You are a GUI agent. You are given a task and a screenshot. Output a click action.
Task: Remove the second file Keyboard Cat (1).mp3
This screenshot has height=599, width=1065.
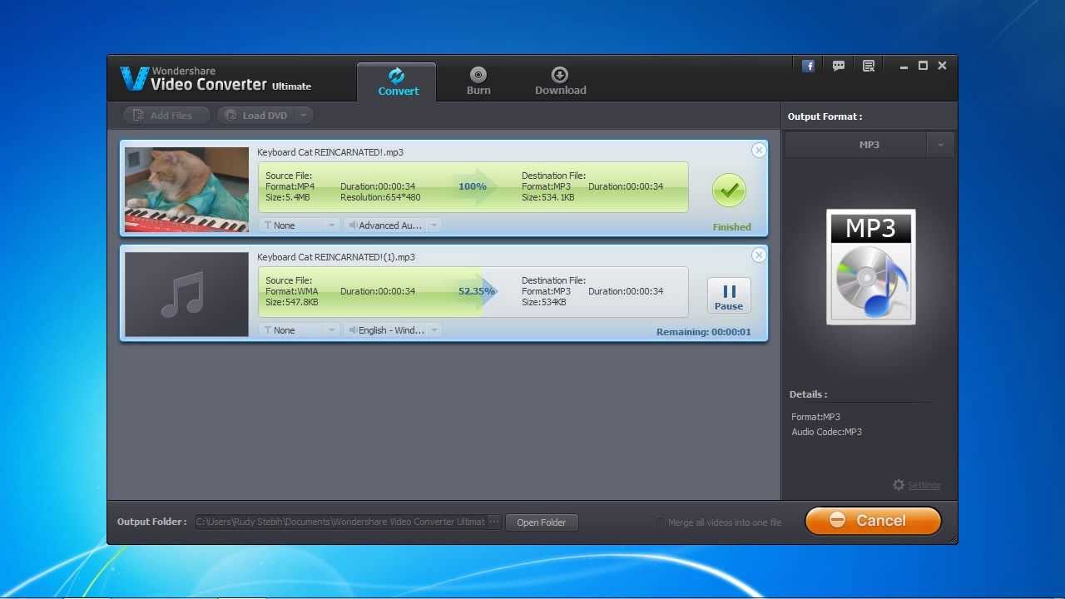pos(758,255)
